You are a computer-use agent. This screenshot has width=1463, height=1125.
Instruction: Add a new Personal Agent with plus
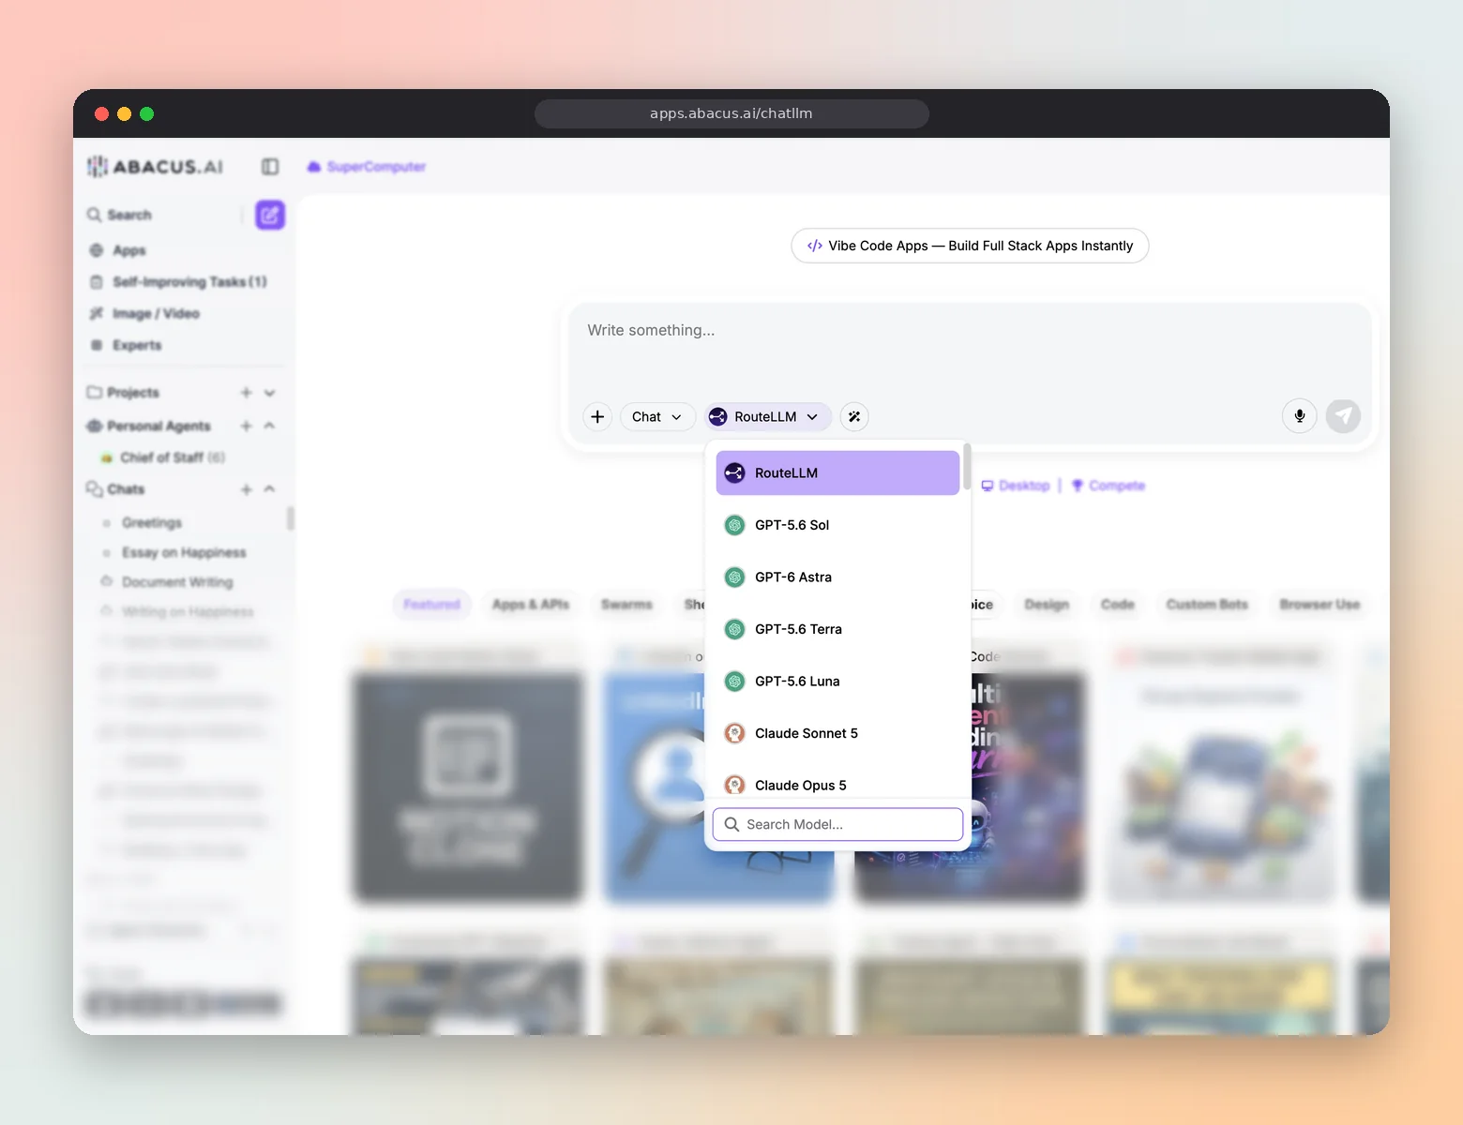[246, 426]
